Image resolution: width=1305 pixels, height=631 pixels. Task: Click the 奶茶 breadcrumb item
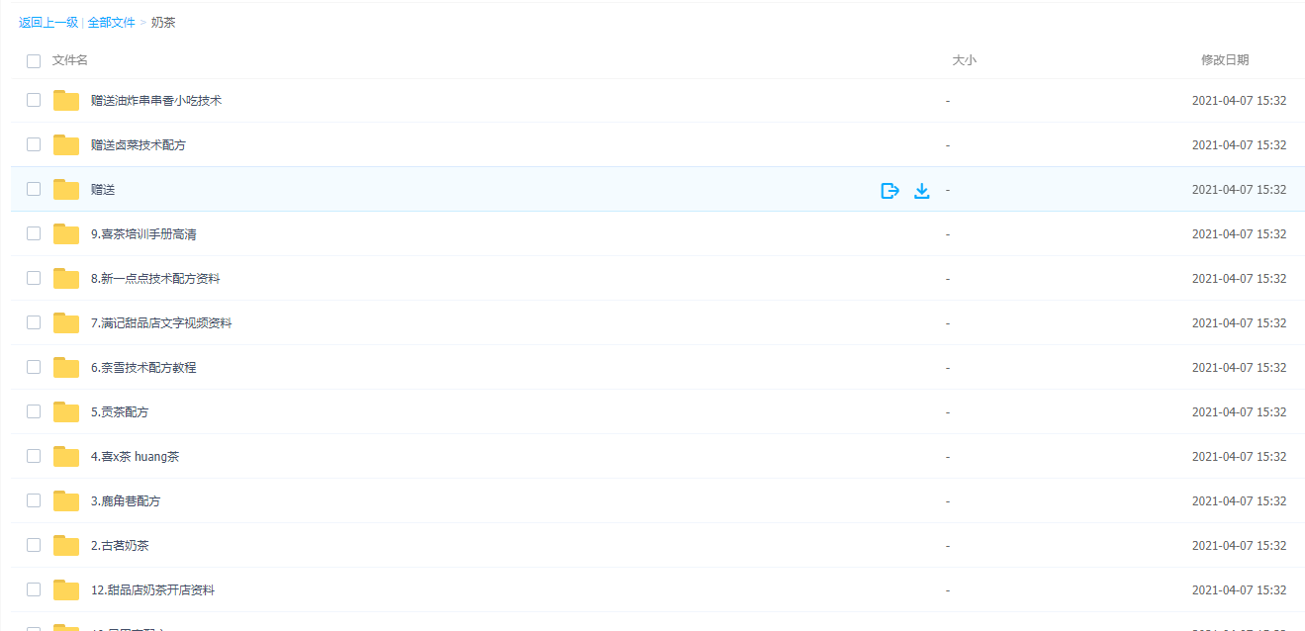(x=163, y=22)
